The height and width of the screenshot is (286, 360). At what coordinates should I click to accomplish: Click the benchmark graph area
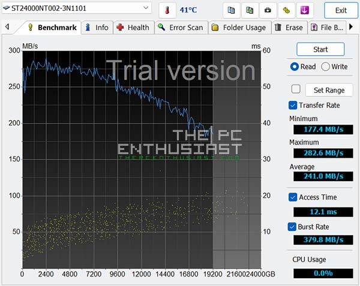pyautogui.click(x=142, y=159)
